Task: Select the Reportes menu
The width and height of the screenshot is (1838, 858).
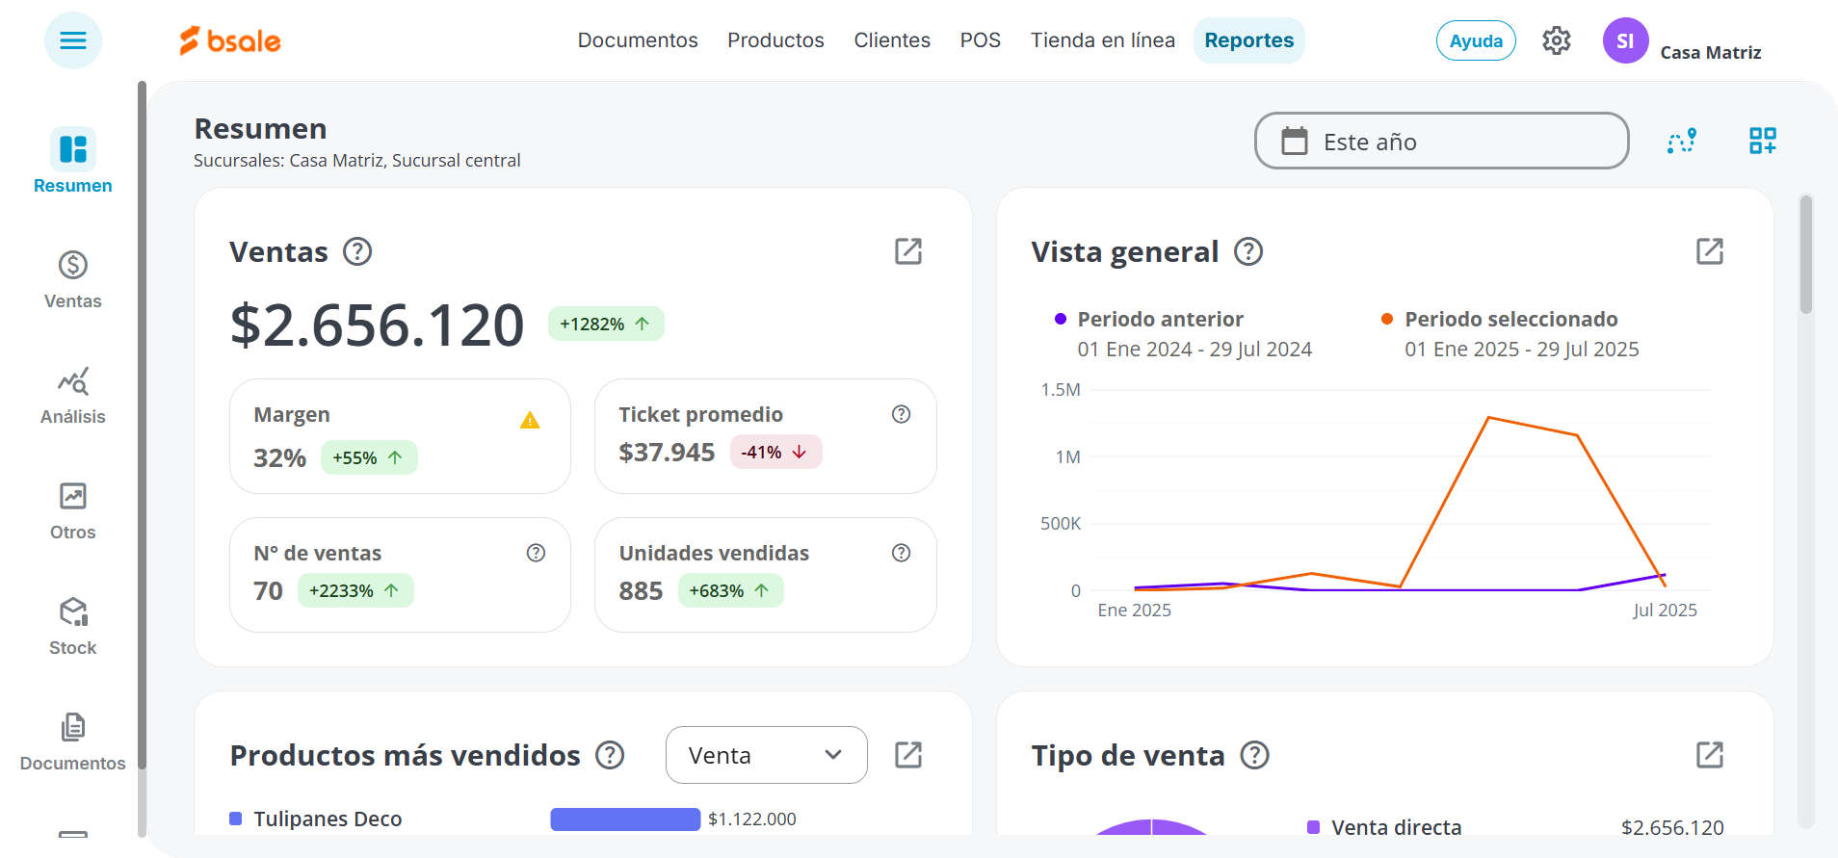Action: 1249,40
